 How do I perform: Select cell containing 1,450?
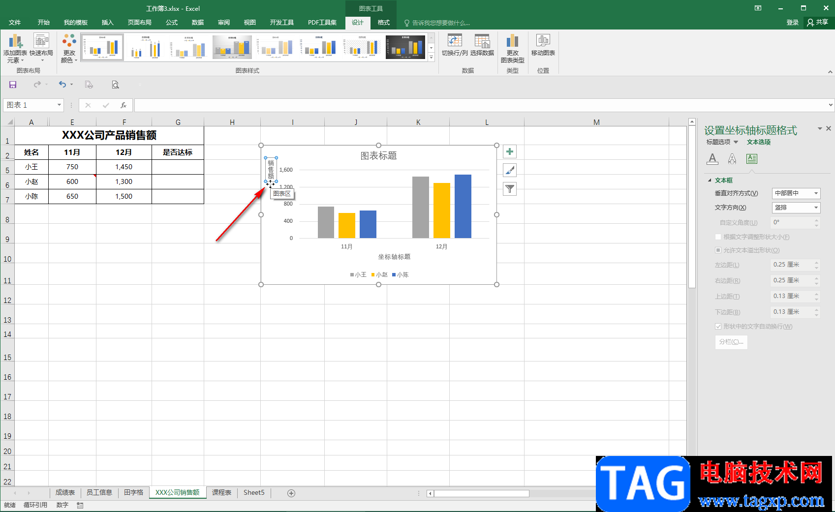(124, 167)
